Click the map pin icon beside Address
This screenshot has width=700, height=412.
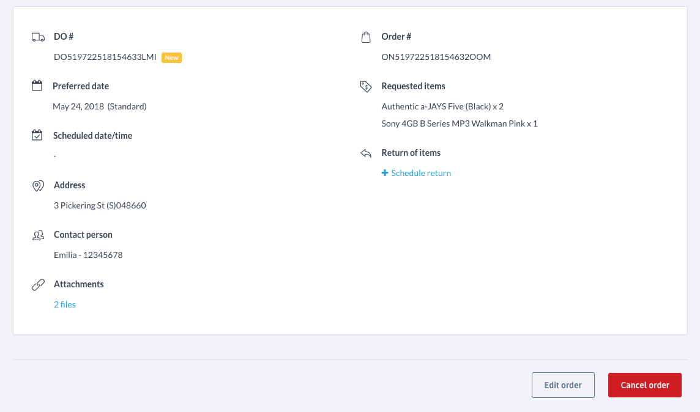pyautogui.click(x=37, y=185)
